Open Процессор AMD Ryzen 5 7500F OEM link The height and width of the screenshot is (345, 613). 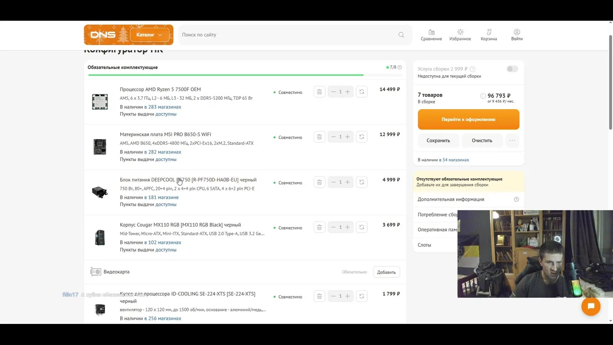pos(160,89)
